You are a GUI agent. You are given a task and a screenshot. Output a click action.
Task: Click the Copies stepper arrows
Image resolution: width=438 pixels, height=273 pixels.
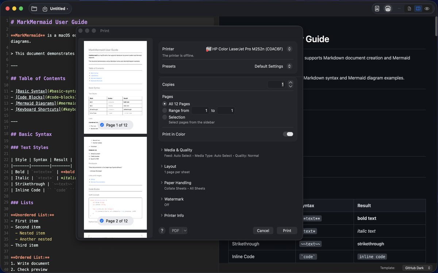pos(291,84)
